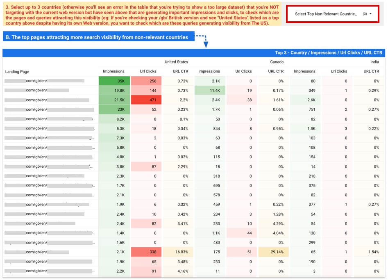This screenshot has width=388, height=280.
Task: Sort by India URL CTR header
Action: tap(371, 71)
